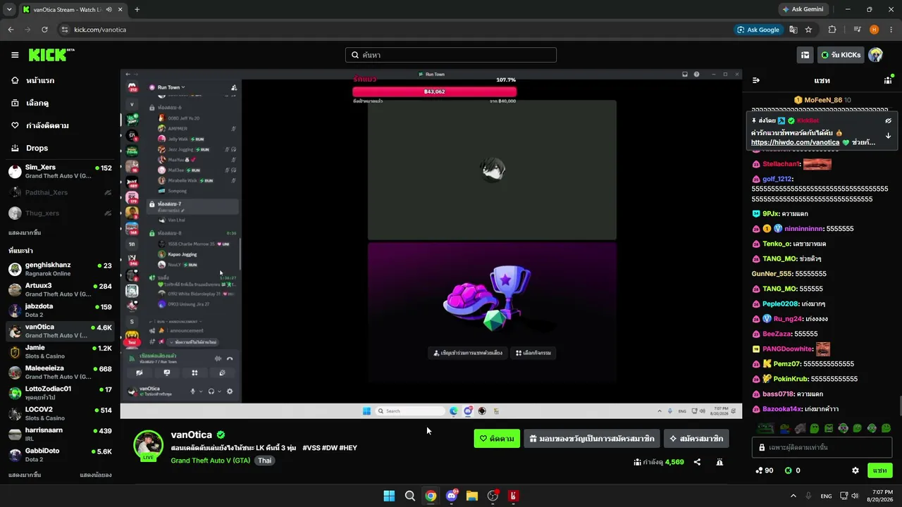Open the gift box icon beside รับ KICKs
The image size is (902, 507).
pyautogui.click(x=805, y=55)
